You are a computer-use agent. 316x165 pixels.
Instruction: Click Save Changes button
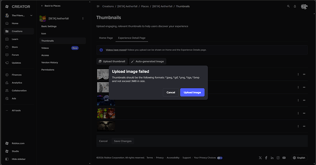point(123,141)
